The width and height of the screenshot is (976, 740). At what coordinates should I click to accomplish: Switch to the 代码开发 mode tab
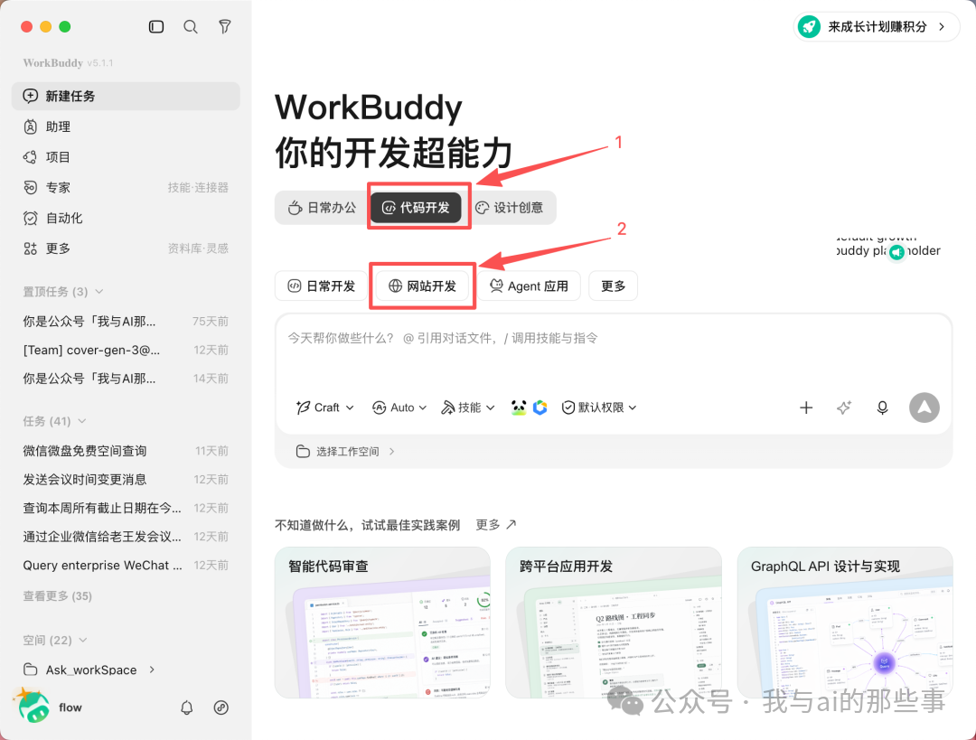416,207
